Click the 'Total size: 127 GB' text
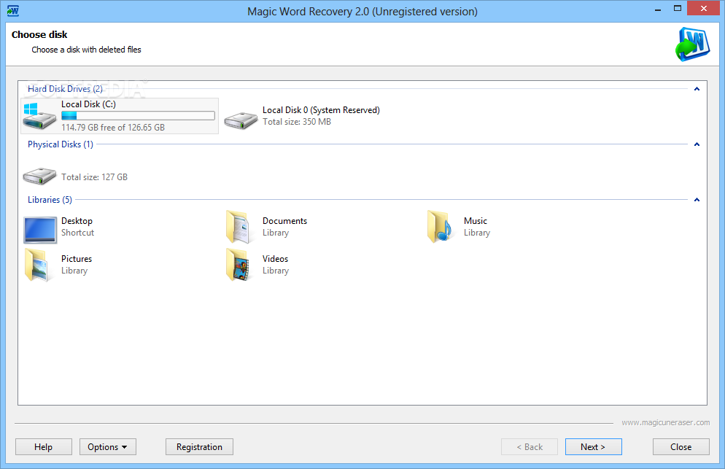 [x=94, y=177]
